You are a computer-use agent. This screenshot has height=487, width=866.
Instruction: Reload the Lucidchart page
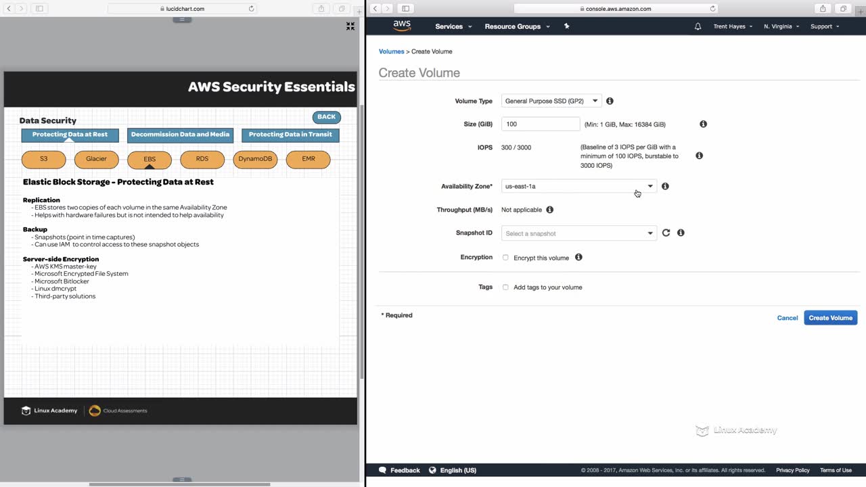point(252,9)
